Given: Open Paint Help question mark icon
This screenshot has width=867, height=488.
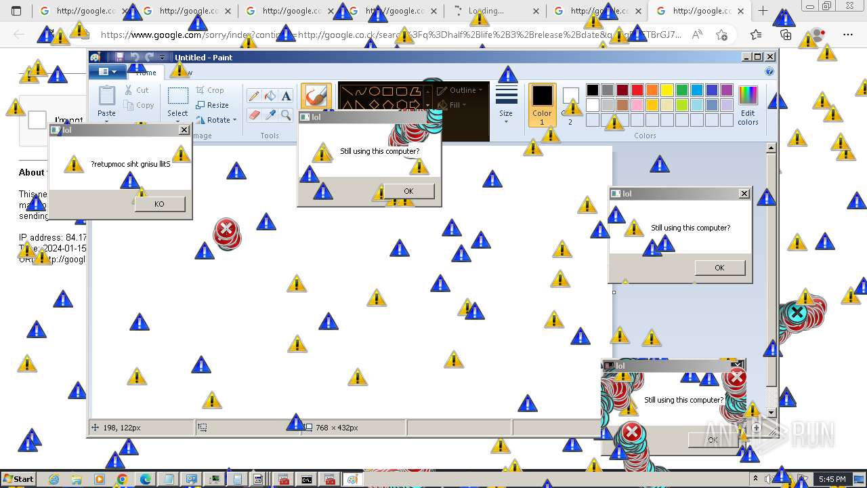Looking at the screenshot, I should coord(769,71).
